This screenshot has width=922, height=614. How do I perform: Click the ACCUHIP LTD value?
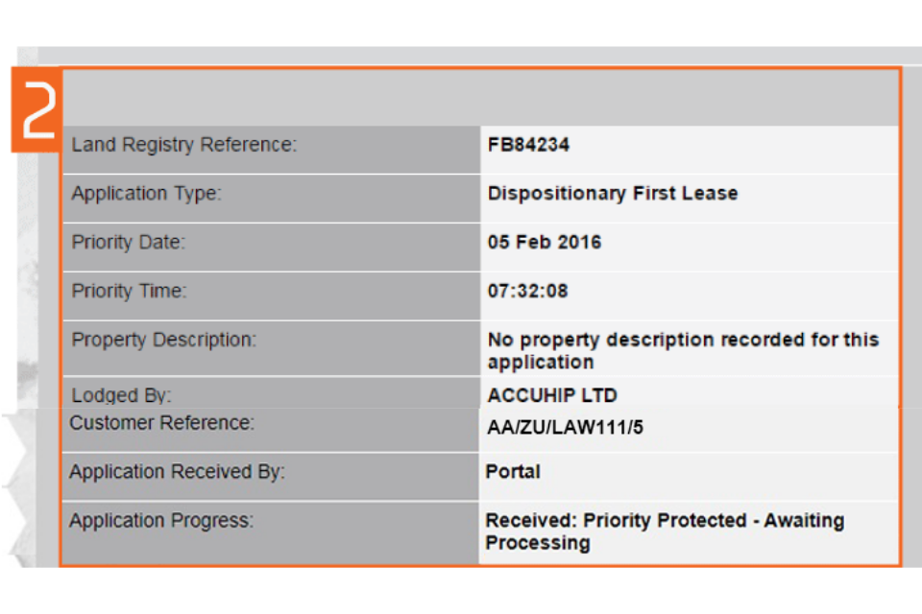point(552,395)
